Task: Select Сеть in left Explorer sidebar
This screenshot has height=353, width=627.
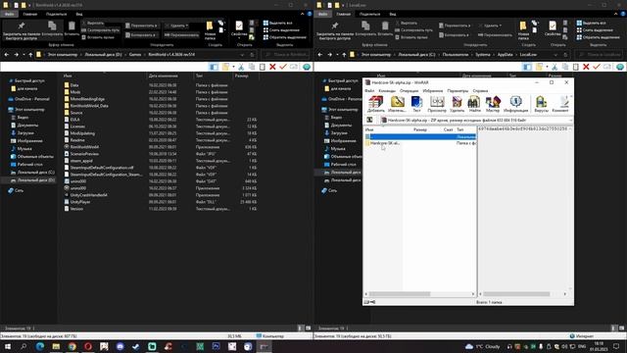Action: [x=20, y=190]
